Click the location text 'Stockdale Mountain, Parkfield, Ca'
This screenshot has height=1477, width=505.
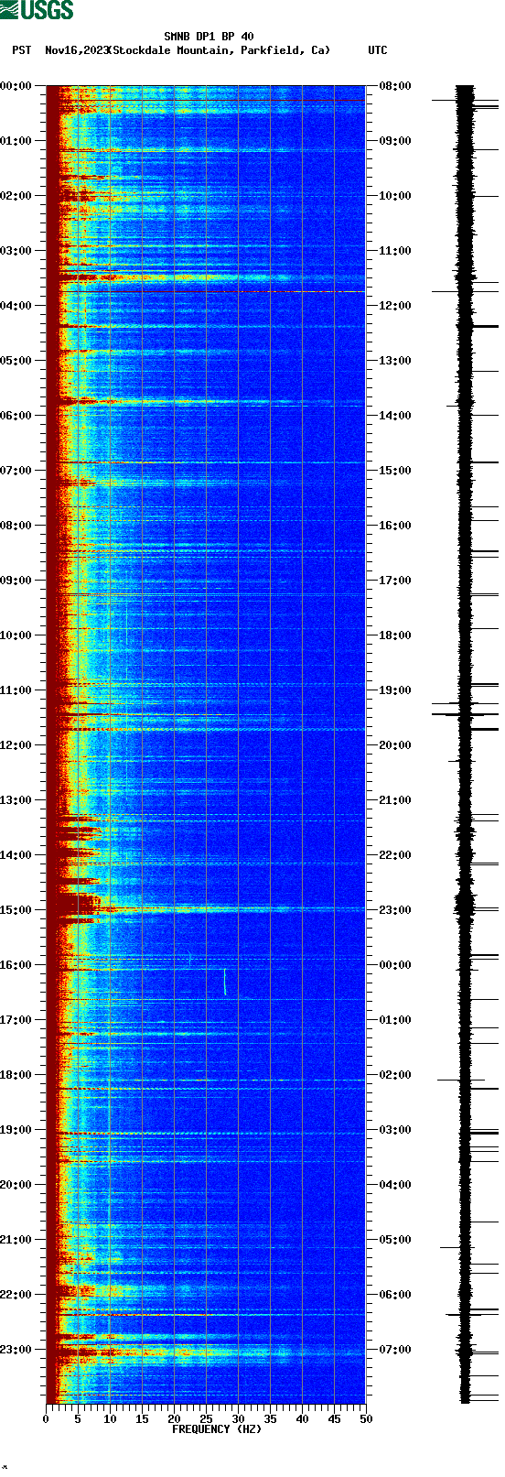click(218, 50)
